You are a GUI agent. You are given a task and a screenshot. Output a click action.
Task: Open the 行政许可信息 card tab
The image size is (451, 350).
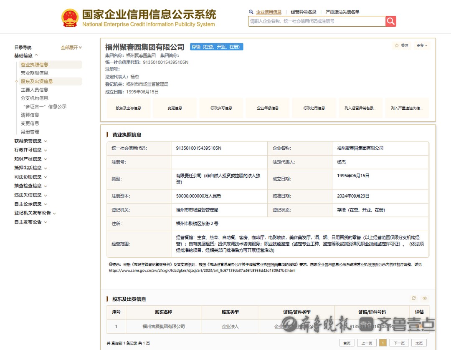pyautogui.click(x=221, y=108)
